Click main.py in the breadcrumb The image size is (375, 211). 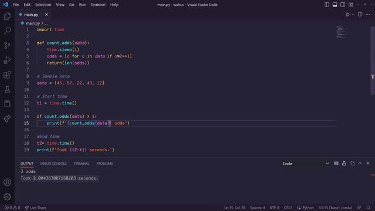click(33, 23)
